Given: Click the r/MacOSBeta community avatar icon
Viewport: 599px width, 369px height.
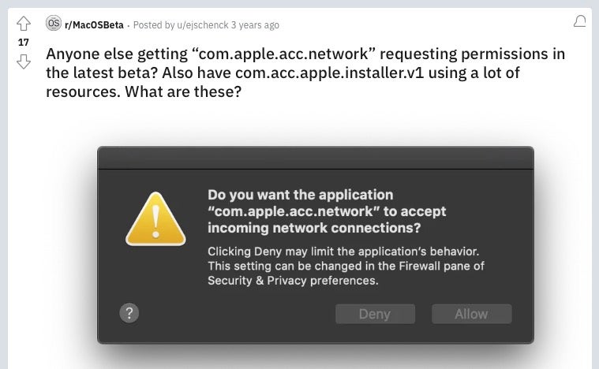Looking at the screenshot, I should click(53, 24).
